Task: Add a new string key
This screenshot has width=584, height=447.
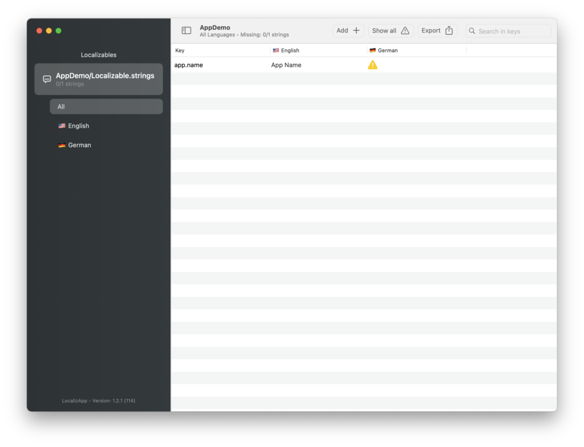Action: point(348,31)
